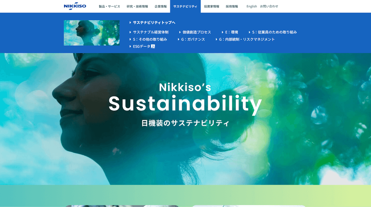Viewport: 371px width, 207px height.
Task: Switch the site to English
Action: pos(252,6)
